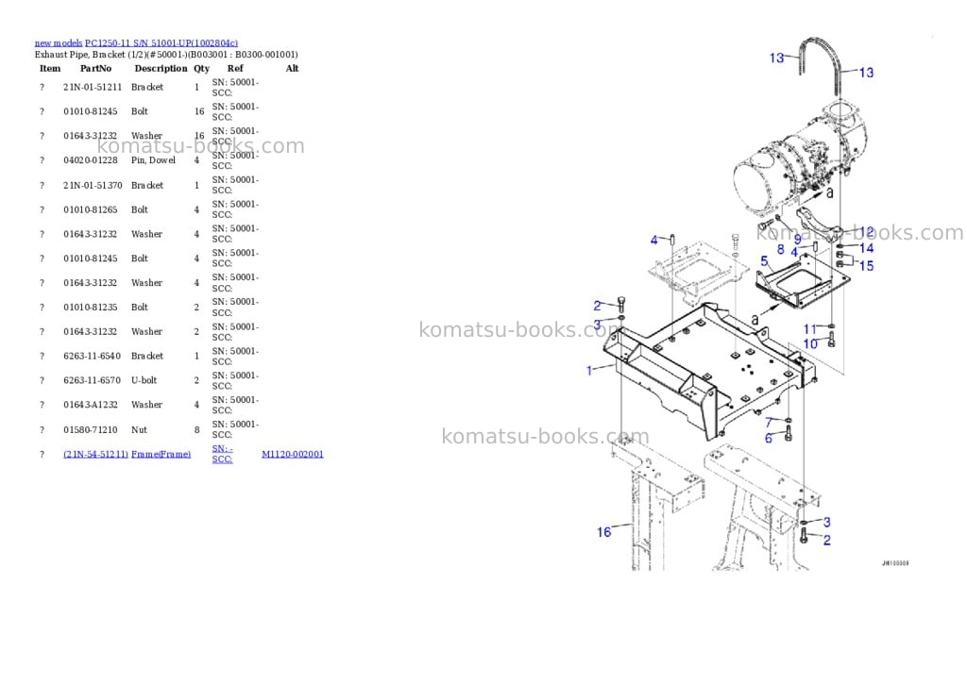The image size is (967, 684).
Task: Select part number 6263-11-6570
Action: (x=92, y=380)
